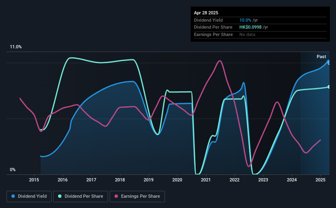This screenshot has height=208, width=336.
Task: Select the 2023 label on the x-axis
Action: coord(263,180)
